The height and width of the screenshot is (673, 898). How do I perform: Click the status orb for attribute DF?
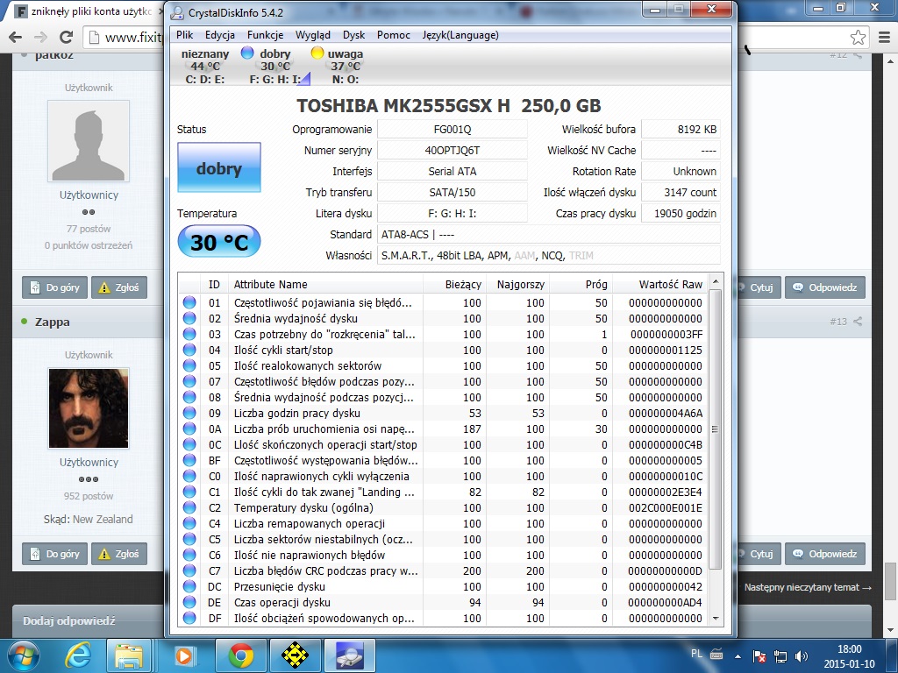[189, 618]
